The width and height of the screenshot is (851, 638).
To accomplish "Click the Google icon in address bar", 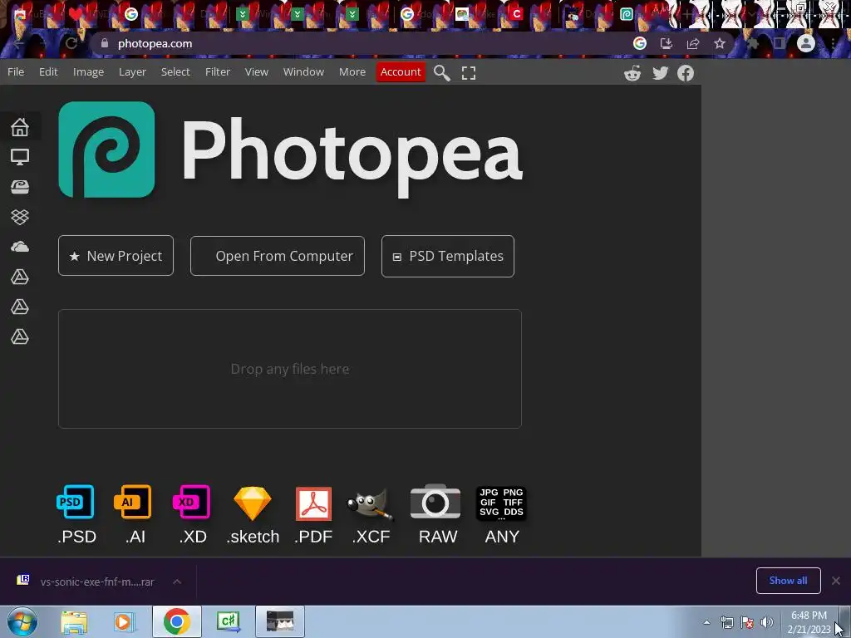I will coord(640,43).
